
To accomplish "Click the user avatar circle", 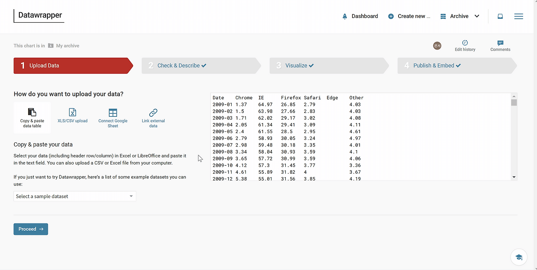I will coord(437,46).
